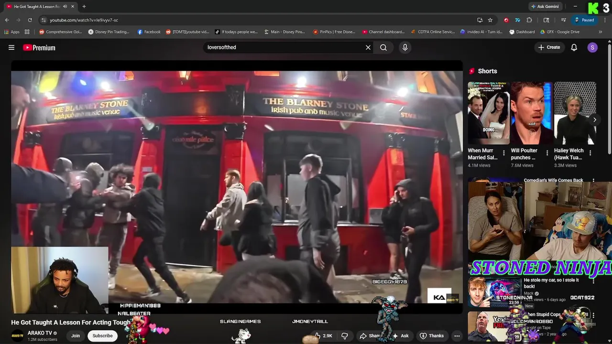
Task: Open 'invideo AI - Turn id...' bookmark
Action: pos(481,32)
